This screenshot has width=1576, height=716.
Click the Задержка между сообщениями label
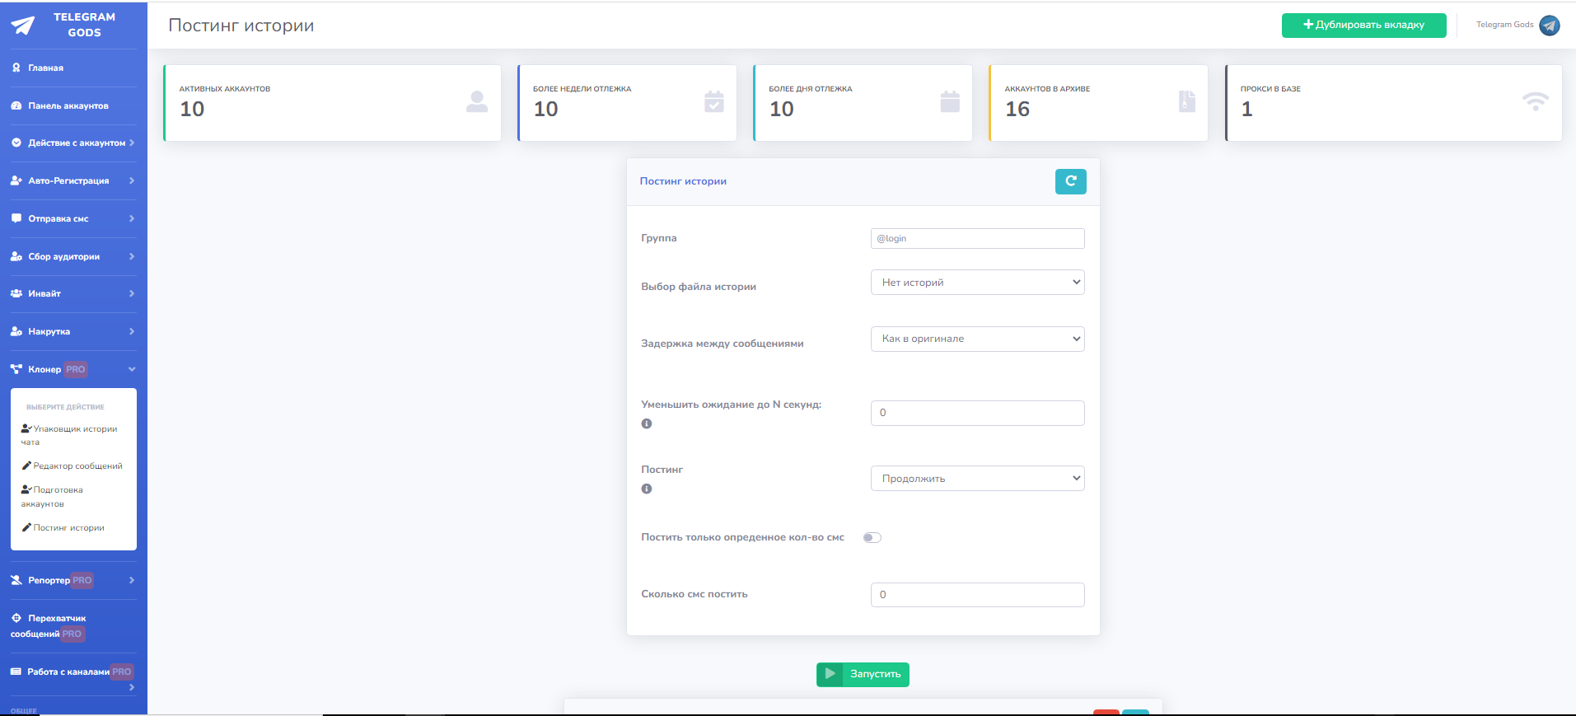tap(723, 344)
